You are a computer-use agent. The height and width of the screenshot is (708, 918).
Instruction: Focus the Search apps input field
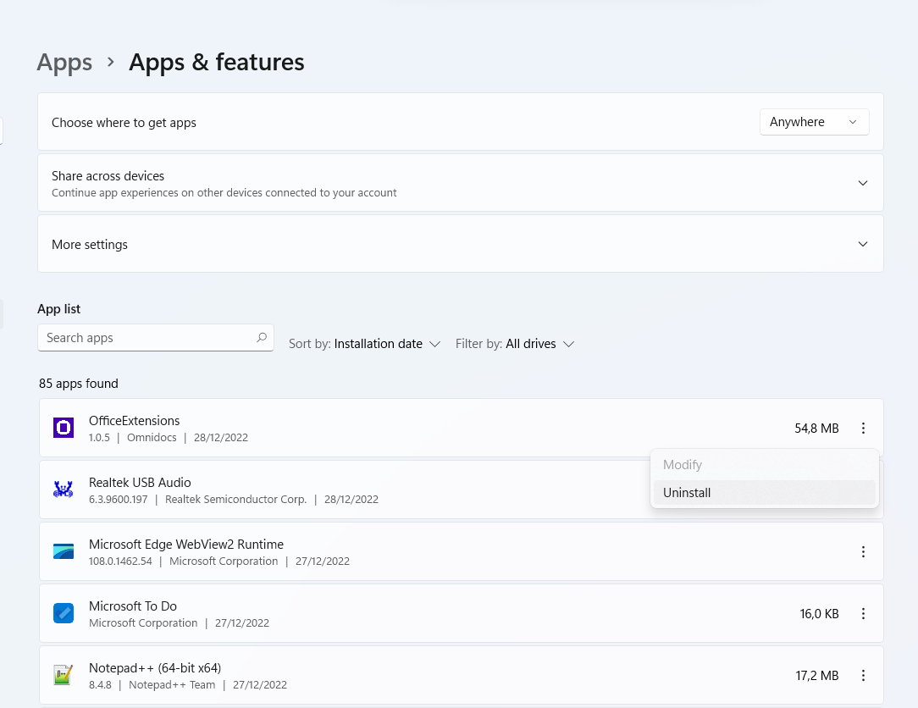(156, 338)
